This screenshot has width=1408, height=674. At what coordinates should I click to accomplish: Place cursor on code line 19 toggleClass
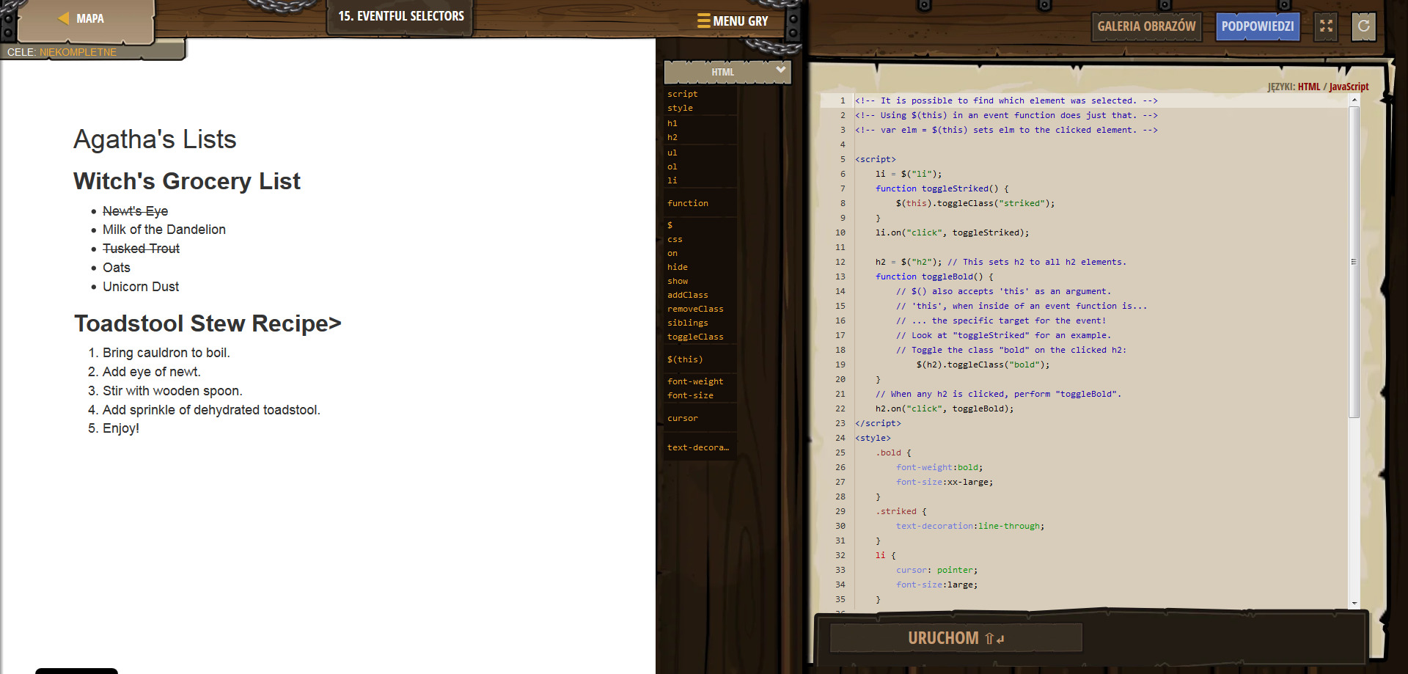983,365
